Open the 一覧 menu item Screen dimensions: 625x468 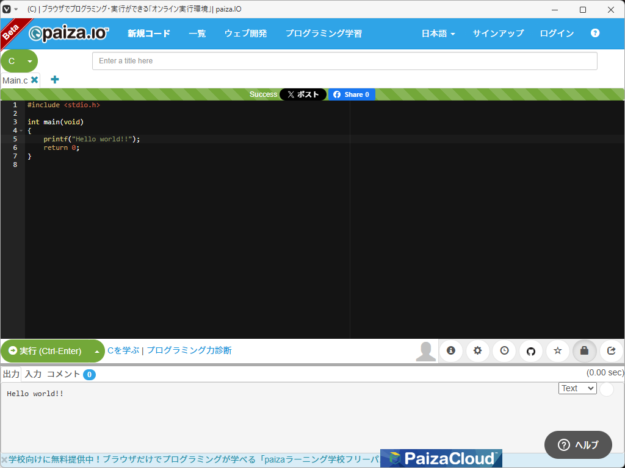pos(197,34)
